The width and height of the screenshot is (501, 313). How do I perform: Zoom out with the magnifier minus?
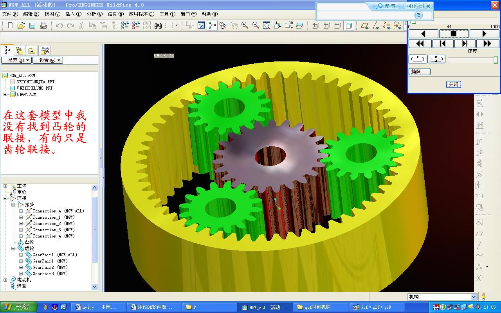(x=256, y=25)
